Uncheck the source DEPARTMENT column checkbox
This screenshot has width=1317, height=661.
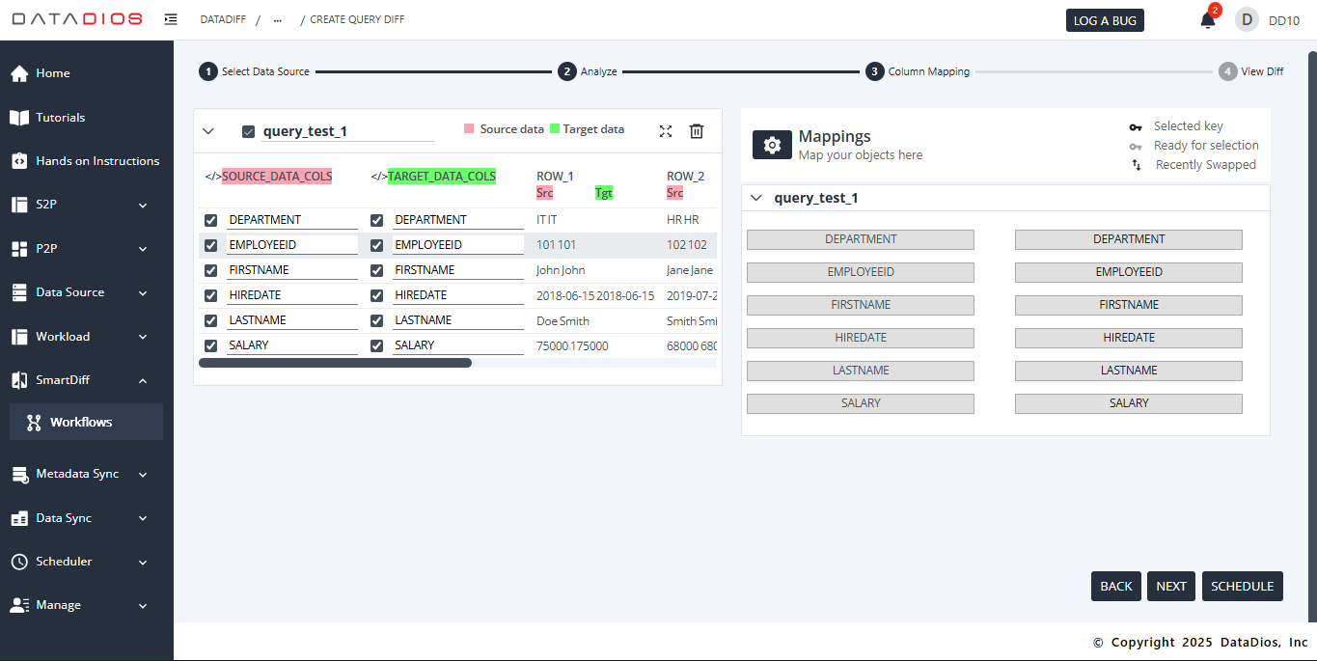tap(211, 220)
